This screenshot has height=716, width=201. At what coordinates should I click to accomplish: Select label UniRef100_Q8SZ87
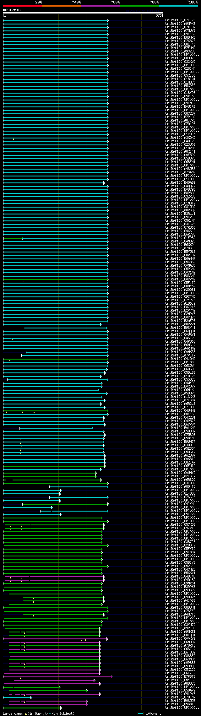click(x=180, y=113)
